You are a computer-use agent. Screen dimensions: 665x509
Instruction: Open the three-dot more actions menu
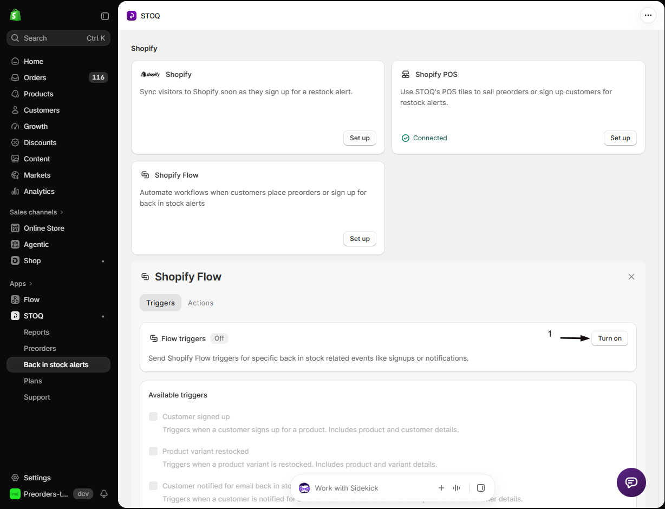tap(648, 15)
